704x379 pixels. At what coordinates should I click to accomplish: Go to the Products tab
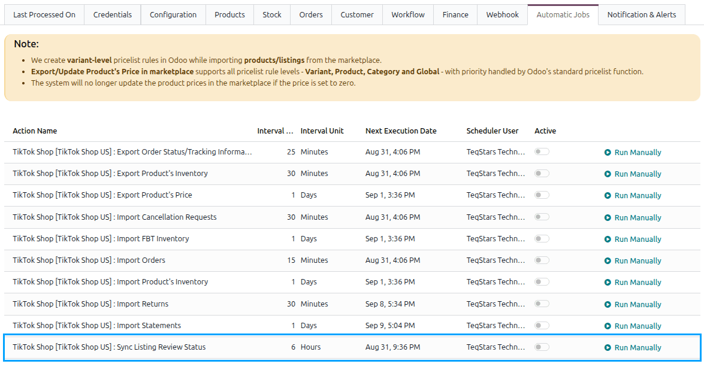[230, 14]
